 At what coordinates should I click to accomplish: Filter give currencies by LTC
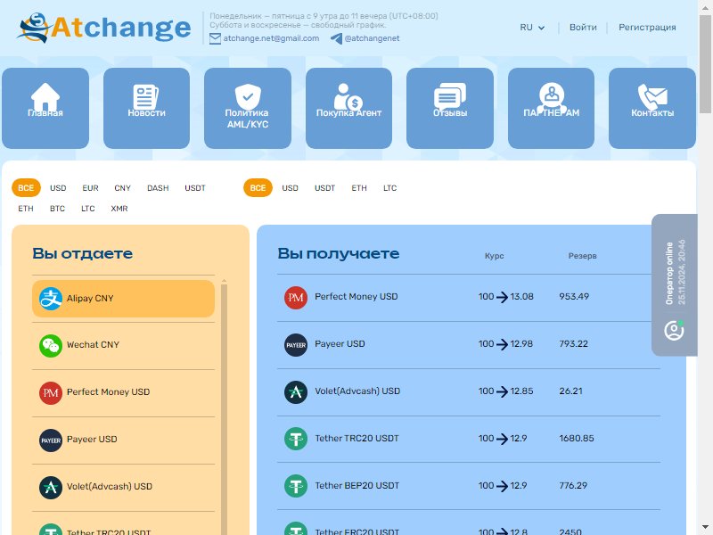pyautogui.click(x=87, y=209)
